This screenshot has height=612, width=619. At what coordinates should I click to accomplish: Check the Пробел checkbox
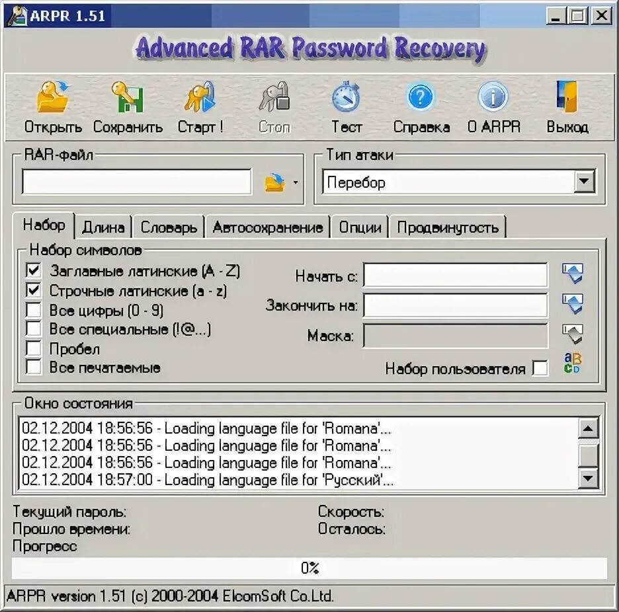click(33, 348)
